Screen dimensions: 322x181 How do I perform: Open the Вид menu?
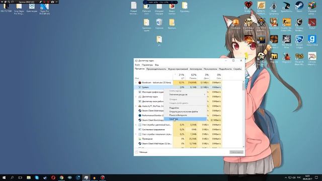156,65
